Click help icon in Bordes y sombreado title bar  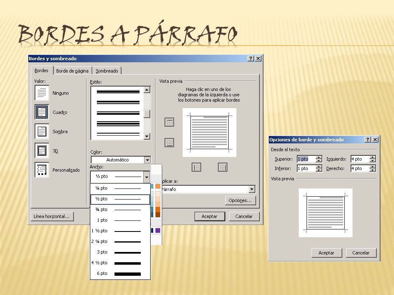pos(250,59)
